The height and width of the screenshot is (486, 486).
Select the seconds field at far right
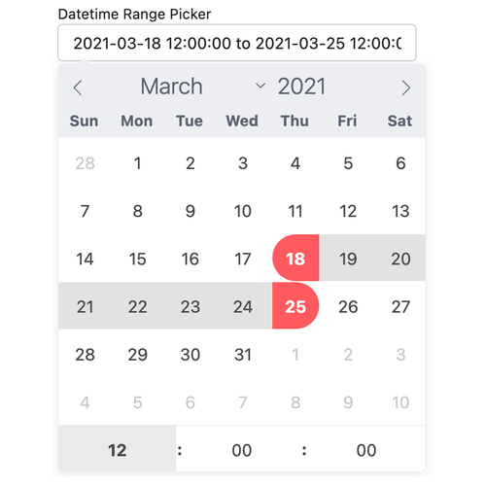click(366, 450)
